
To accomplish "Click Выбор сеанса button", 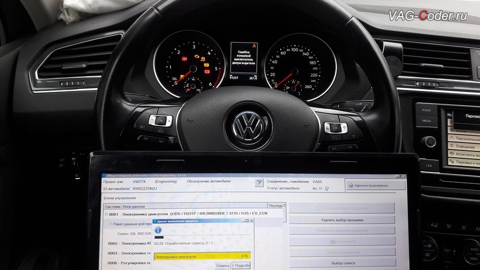I will click(x=343, y=263).
